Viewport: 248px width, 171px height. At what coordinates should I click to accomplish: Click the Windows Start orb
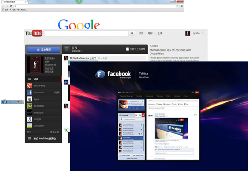click(x=4, y=102)
